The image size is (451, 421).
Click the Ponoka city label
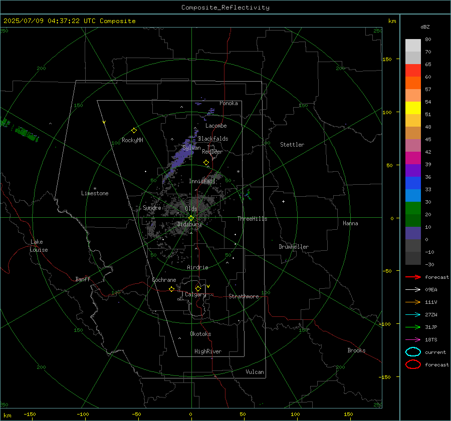coord(229,103)
